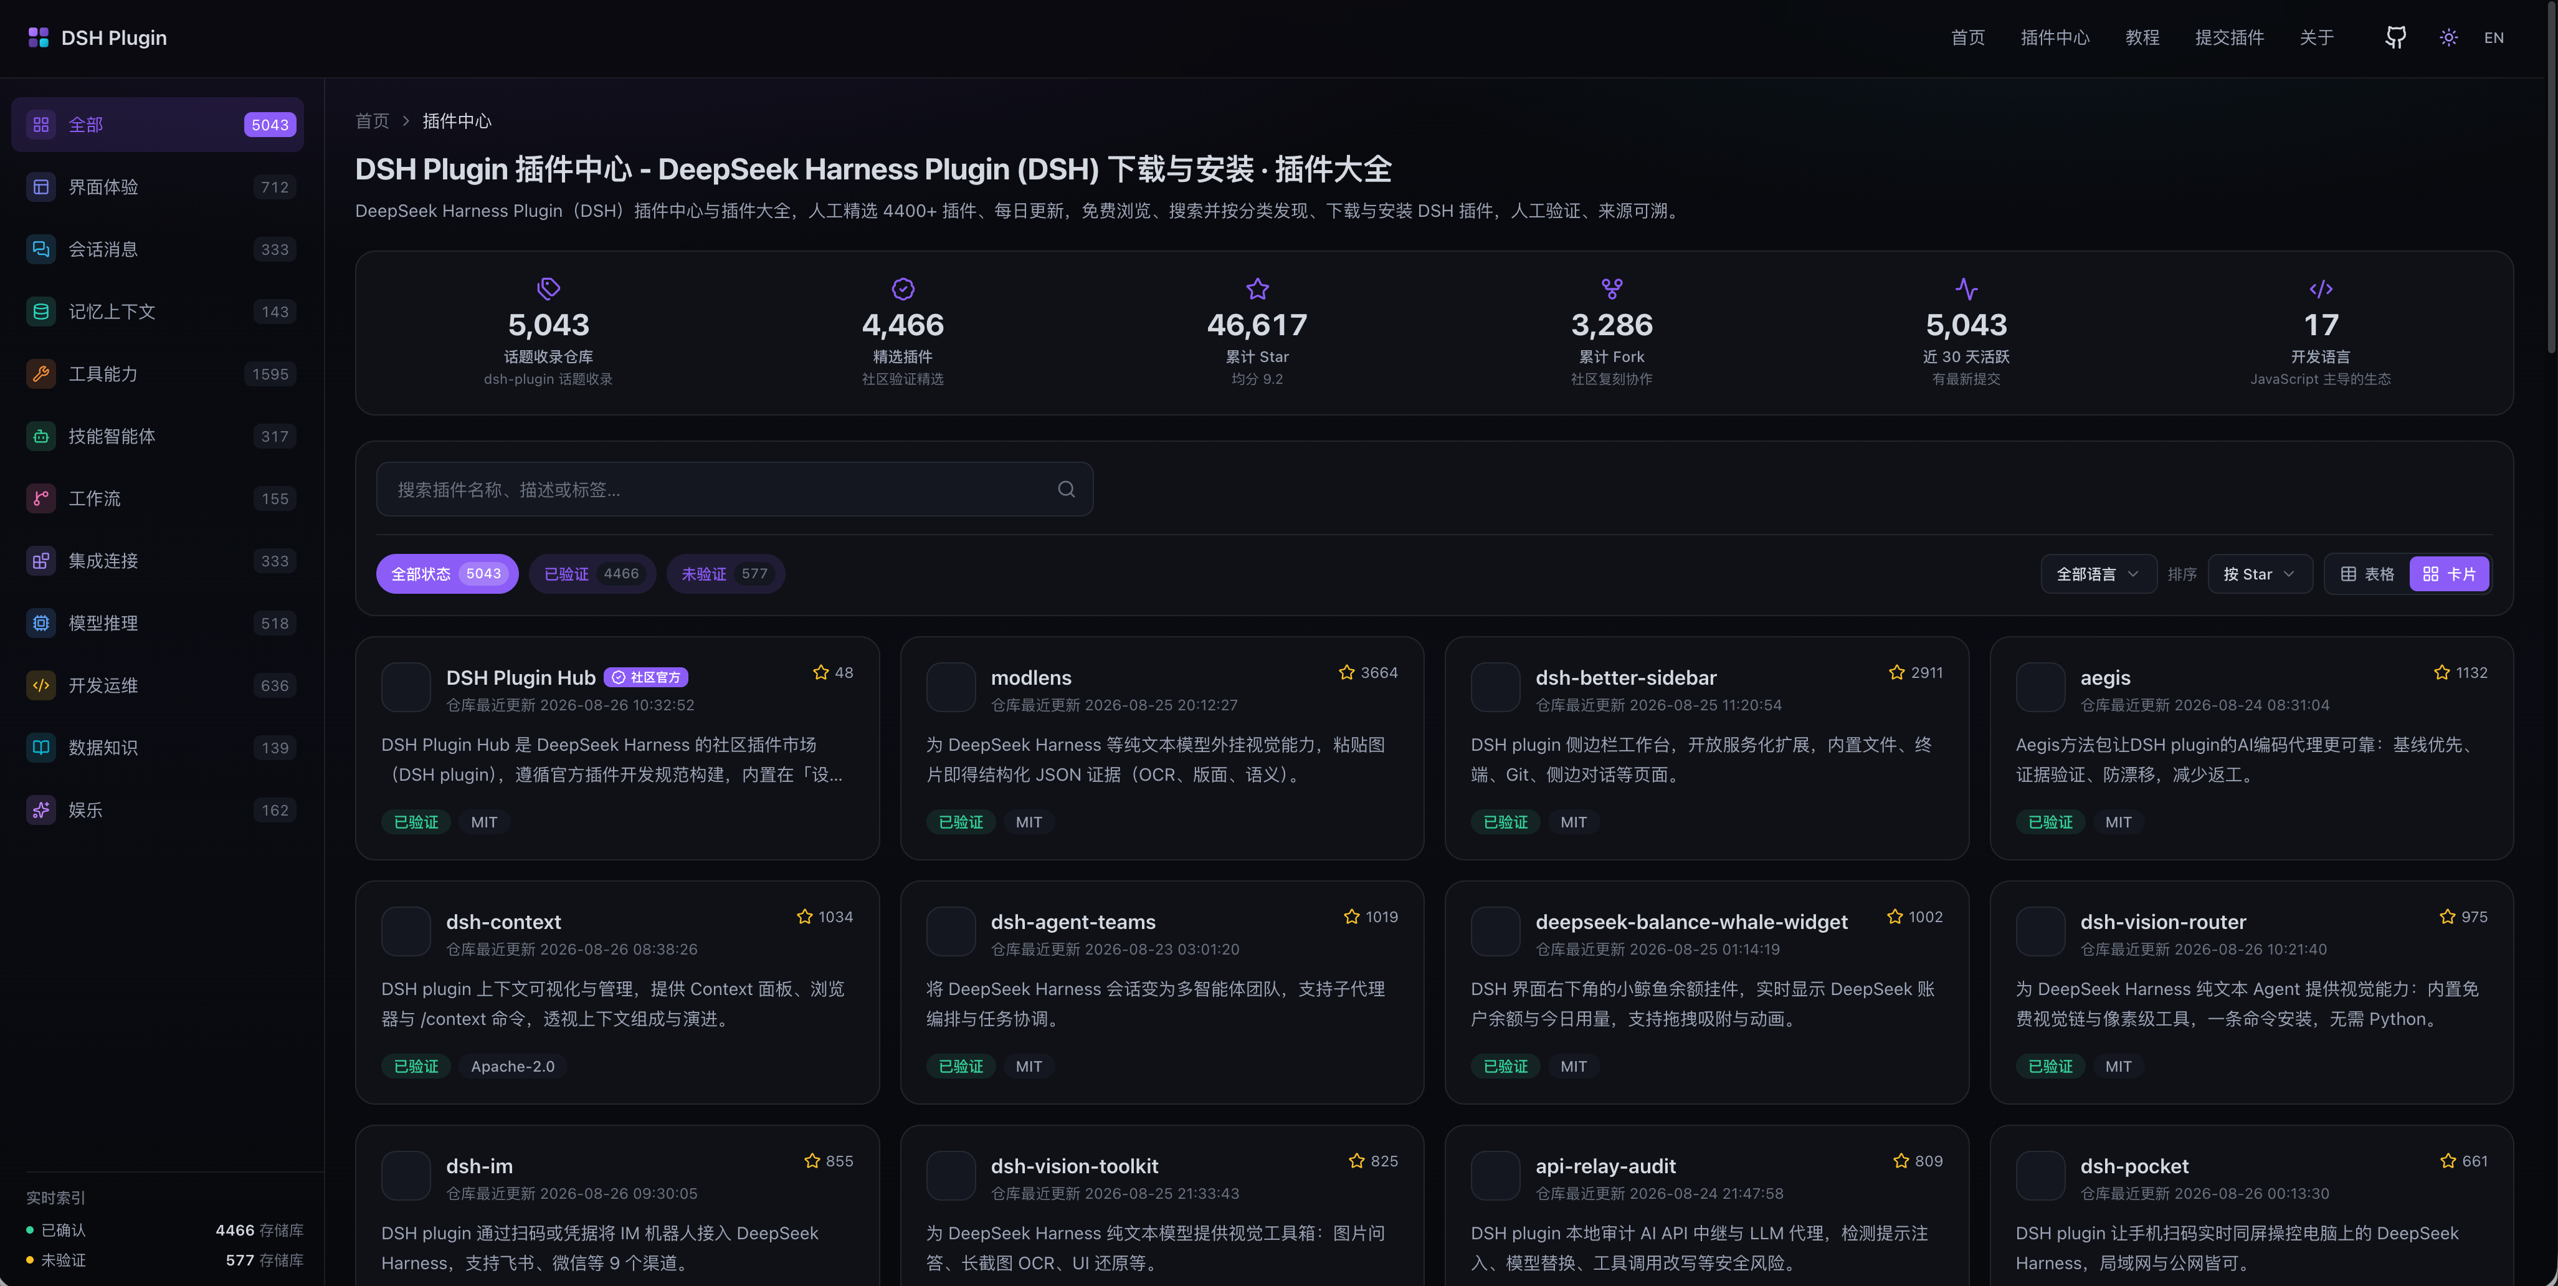Select the 全部状态 5043 filter
The width and height of the screenshot is (2558, 1286).
tap(447, 574)
